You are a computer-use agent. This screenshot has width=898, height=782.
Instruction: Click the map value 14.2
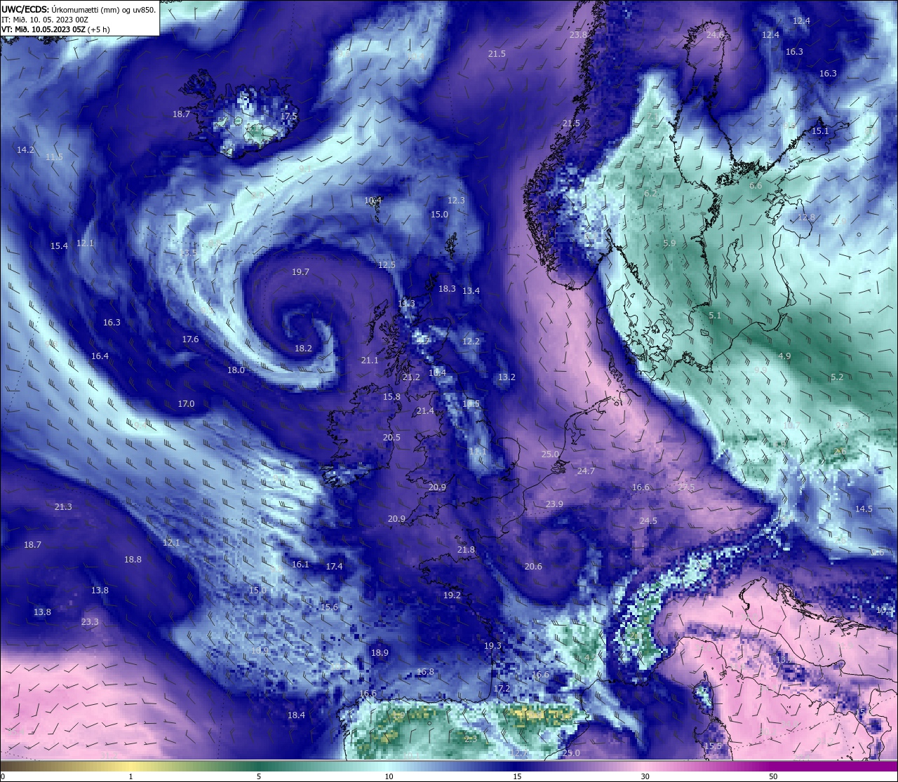coord(25,150)
